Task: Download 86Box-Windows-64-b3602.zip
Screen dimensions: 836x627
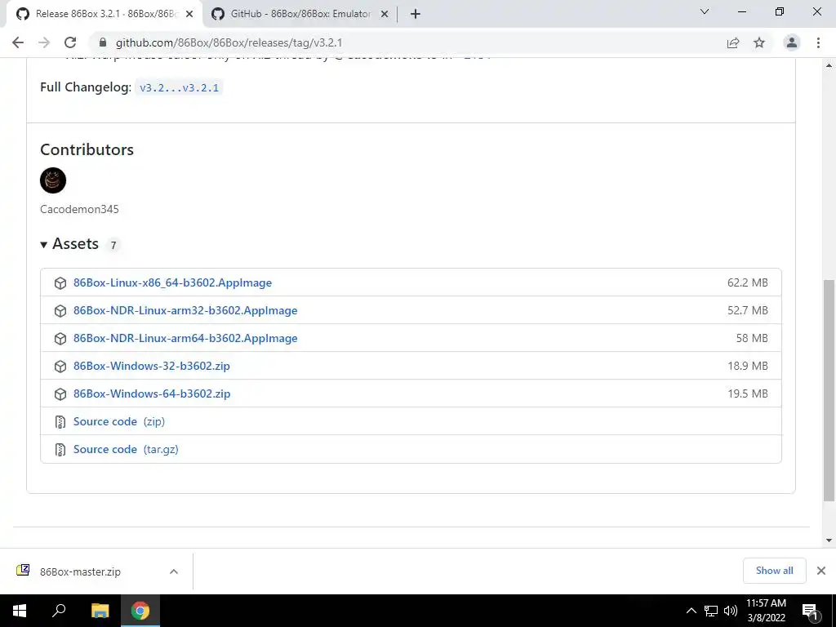Action: [x=152, y=394]
